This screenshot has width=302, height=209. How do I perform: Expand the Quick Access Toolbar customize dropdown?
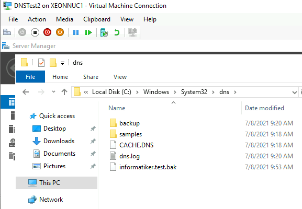[x=62, y=63]
